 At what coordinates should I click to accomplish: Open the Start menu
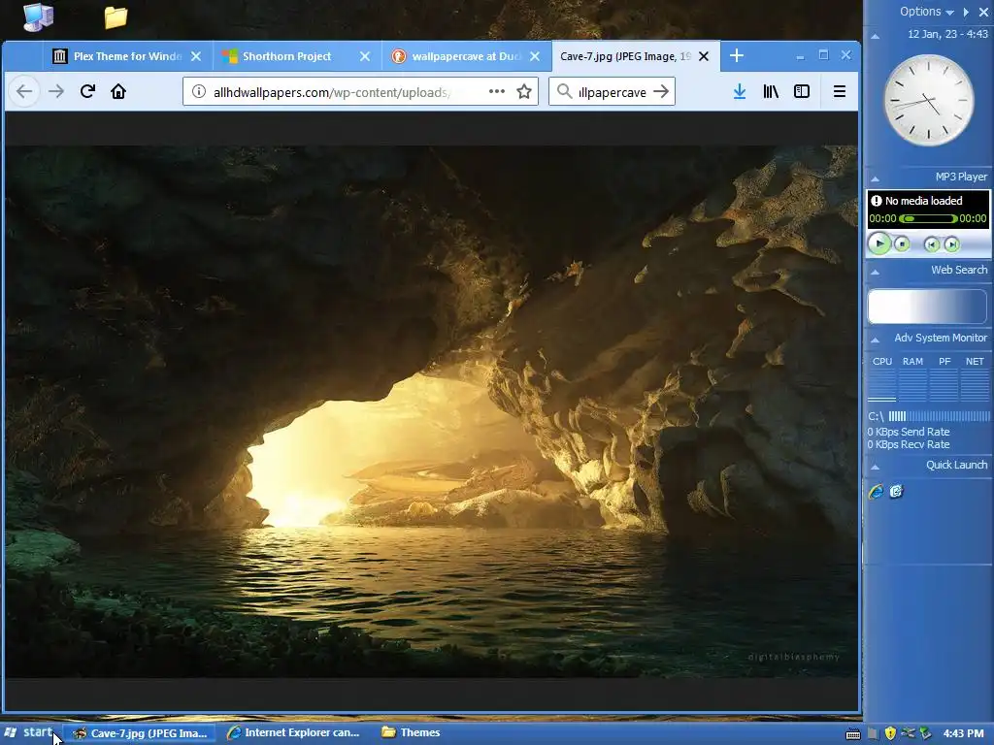tap(29, 732)
